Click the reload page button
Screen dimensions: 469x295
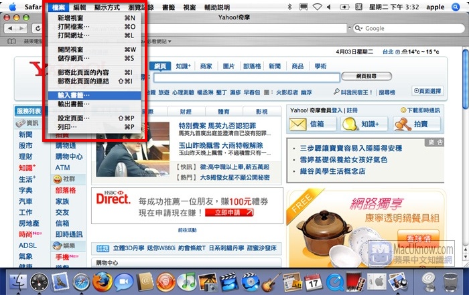38,28
